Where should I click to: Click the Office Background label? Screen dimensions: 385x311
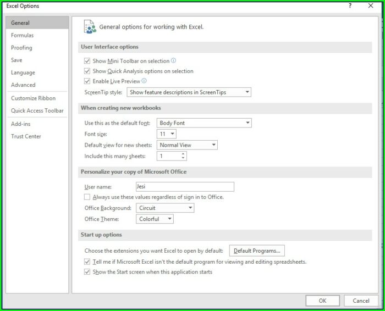pos(108,208)
